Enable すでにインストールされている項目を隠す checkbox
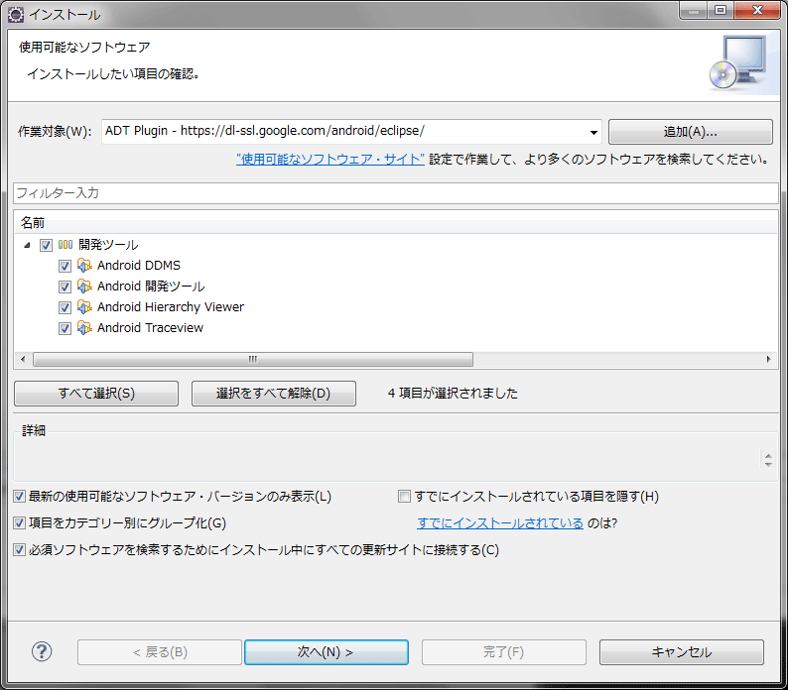The height and width of the screenshot is (690, 788). coord(404,496)
